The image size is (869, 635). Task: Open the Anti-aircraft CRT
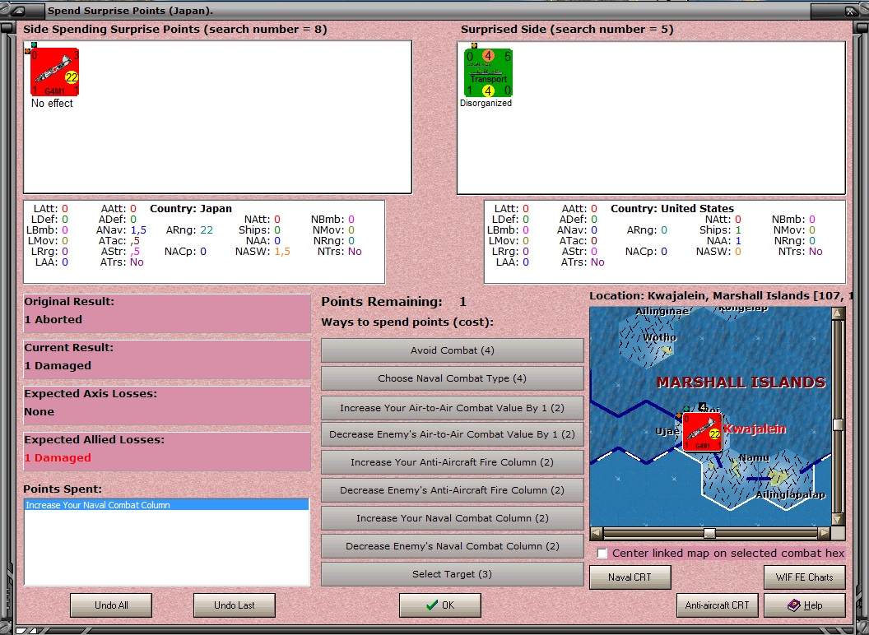coord(717,605)
